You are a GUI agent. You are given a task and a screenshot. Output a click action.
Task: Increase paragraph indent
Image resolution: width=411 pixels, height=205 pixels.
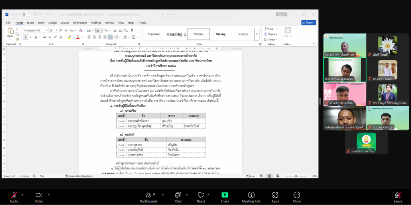pos(120,31)
